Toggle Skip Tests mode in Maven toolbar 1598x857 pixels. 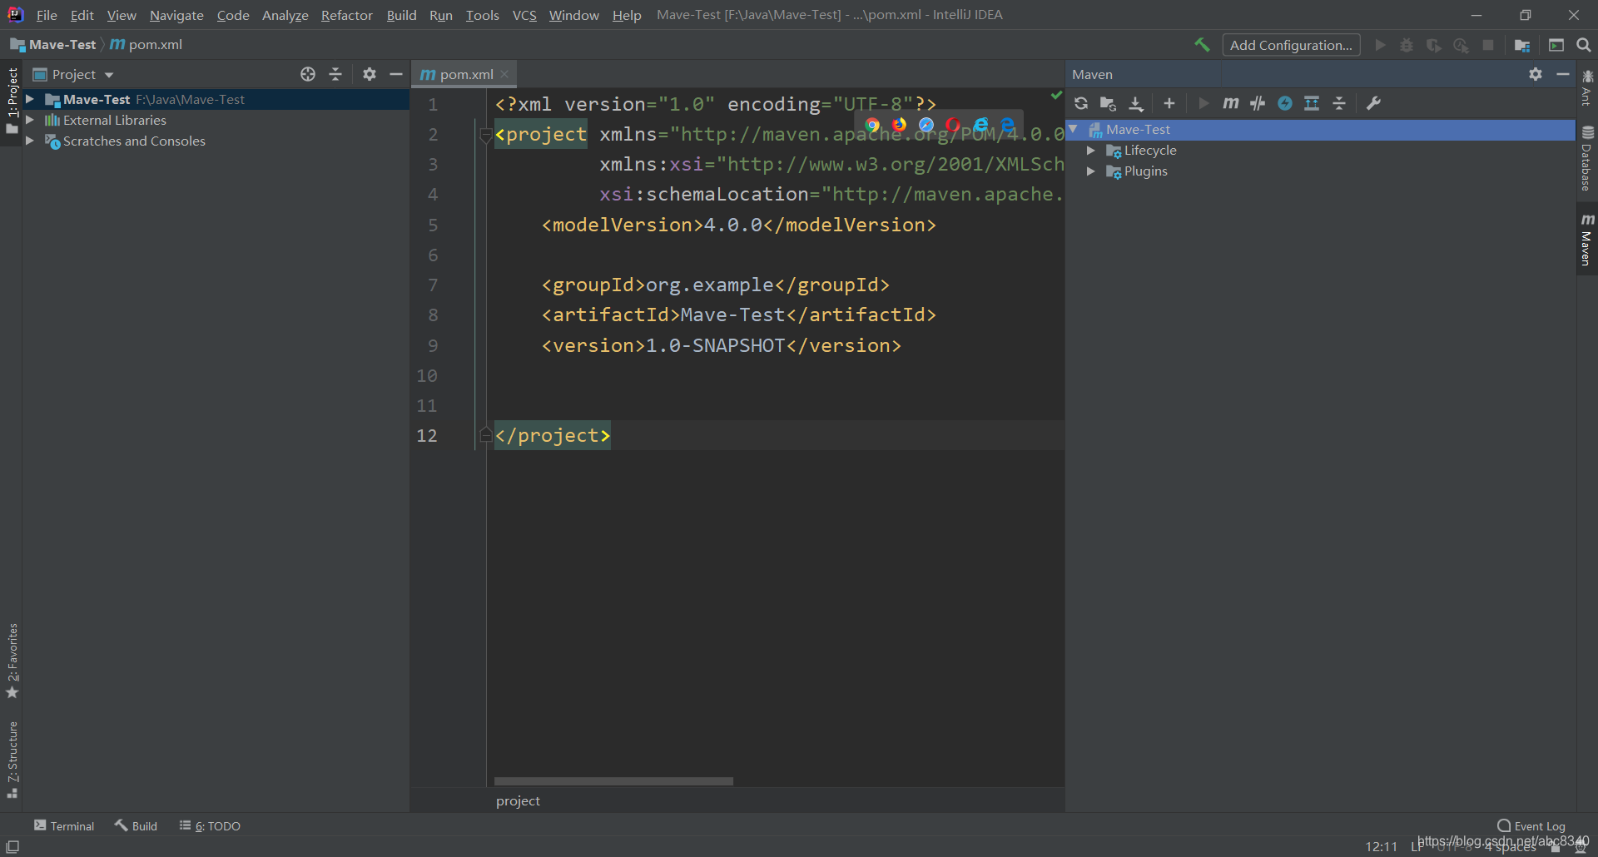1285,103
